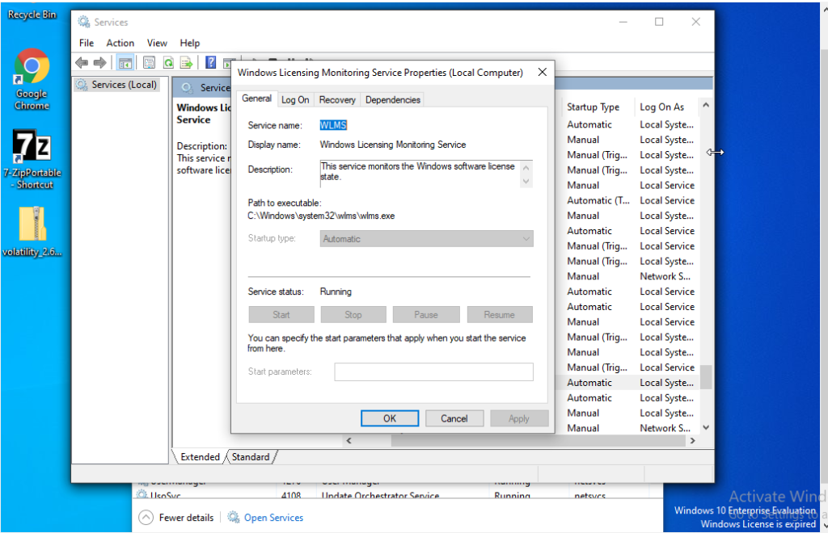Screen dimensions: 828x533
Task: Toggle the Show/Hide Console Tree toolbar icon
Action: coord(125,63)
